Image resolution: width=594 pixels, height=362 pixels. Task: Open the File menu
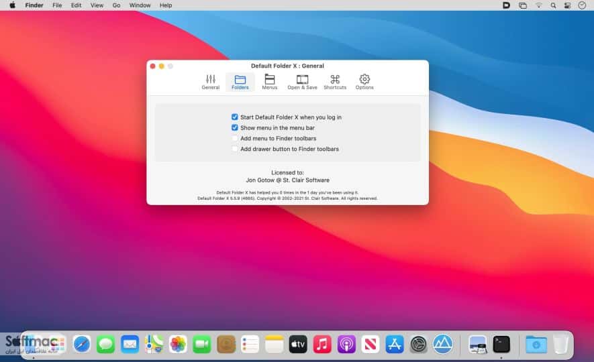[57, 5]
